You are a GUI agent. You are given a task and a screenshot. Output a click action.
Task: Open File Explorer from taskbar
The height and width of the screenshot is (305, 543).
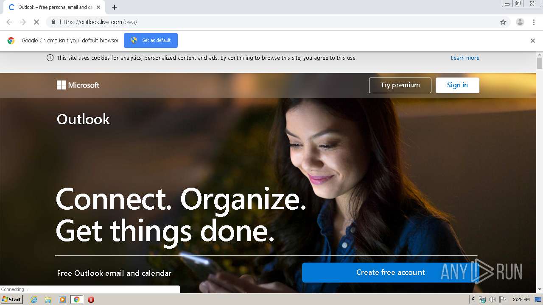[x=48, y=299]
